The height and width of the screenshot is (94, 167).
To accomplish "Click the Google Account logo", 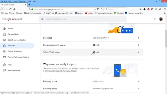I will (12, 19).
